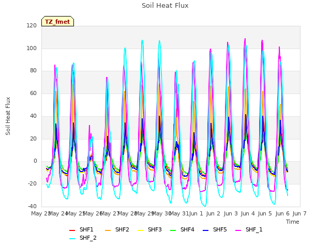Click the TZ_fmet annotation label
This screenshot has width=331, height=248.
pyautogui.click(x=57, y=22)
